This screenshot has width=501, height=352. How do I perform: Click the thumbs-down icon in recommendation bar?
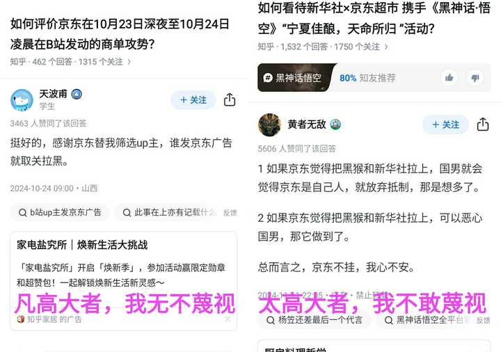475,78
